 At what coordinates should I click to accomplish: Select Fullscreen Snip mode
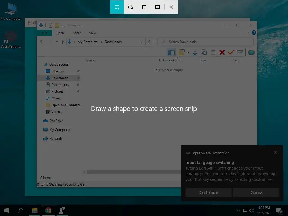pos(157,7)
